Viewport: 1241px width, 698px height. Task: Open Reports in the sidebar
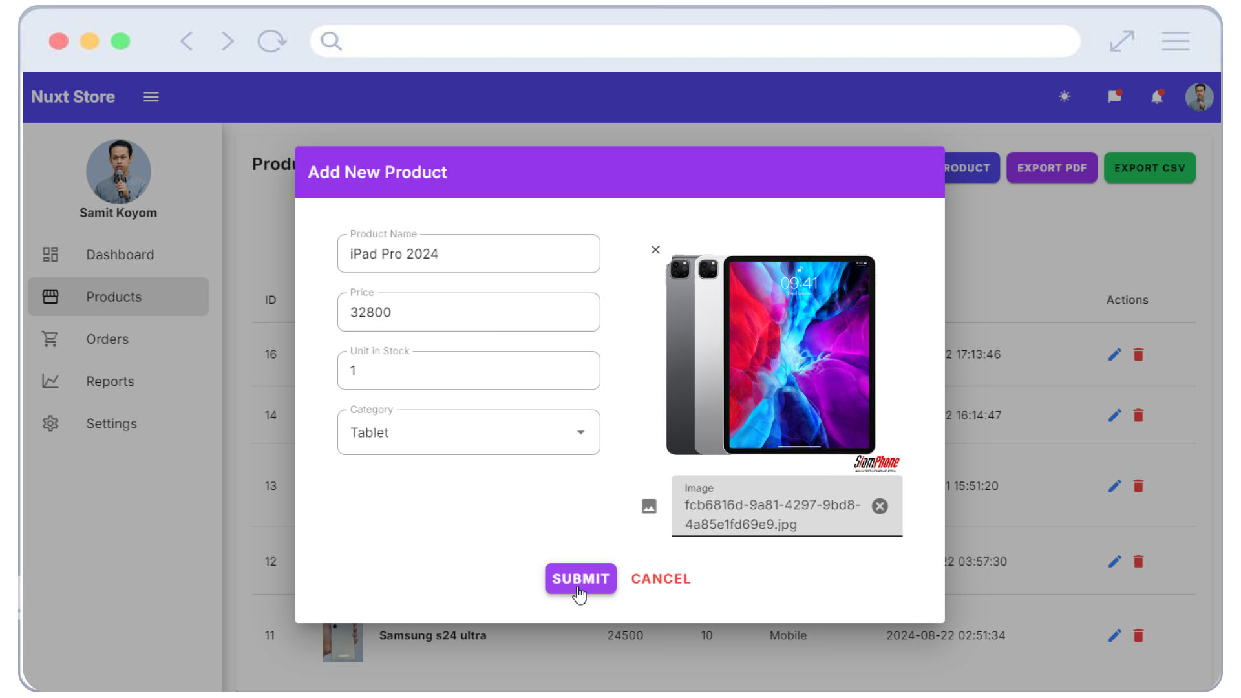click(118, 381)
